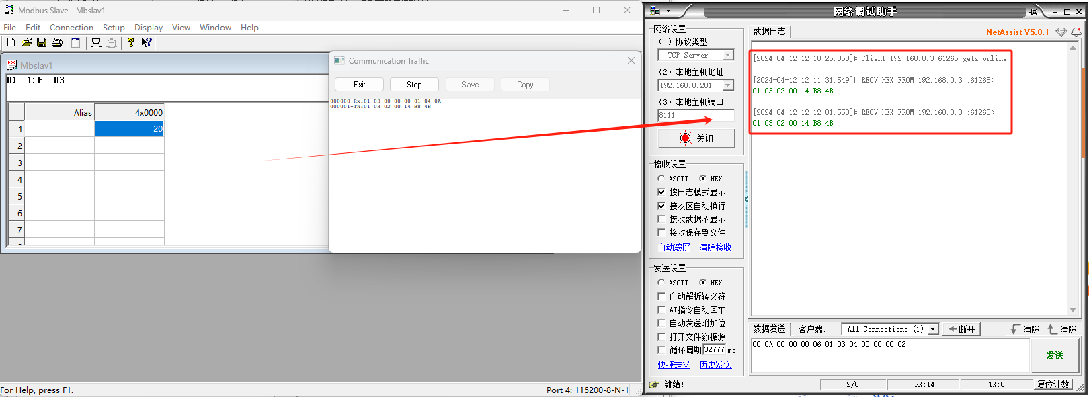The width and height of the screenshot is (1089, 397).
Task: Select ASCII radio button under 接收设置
Action: [661, 179]
